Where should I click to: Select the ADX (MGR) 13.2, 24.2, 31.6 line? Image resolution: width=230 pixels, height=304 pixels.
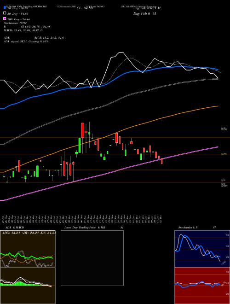(x=34, y=38)
